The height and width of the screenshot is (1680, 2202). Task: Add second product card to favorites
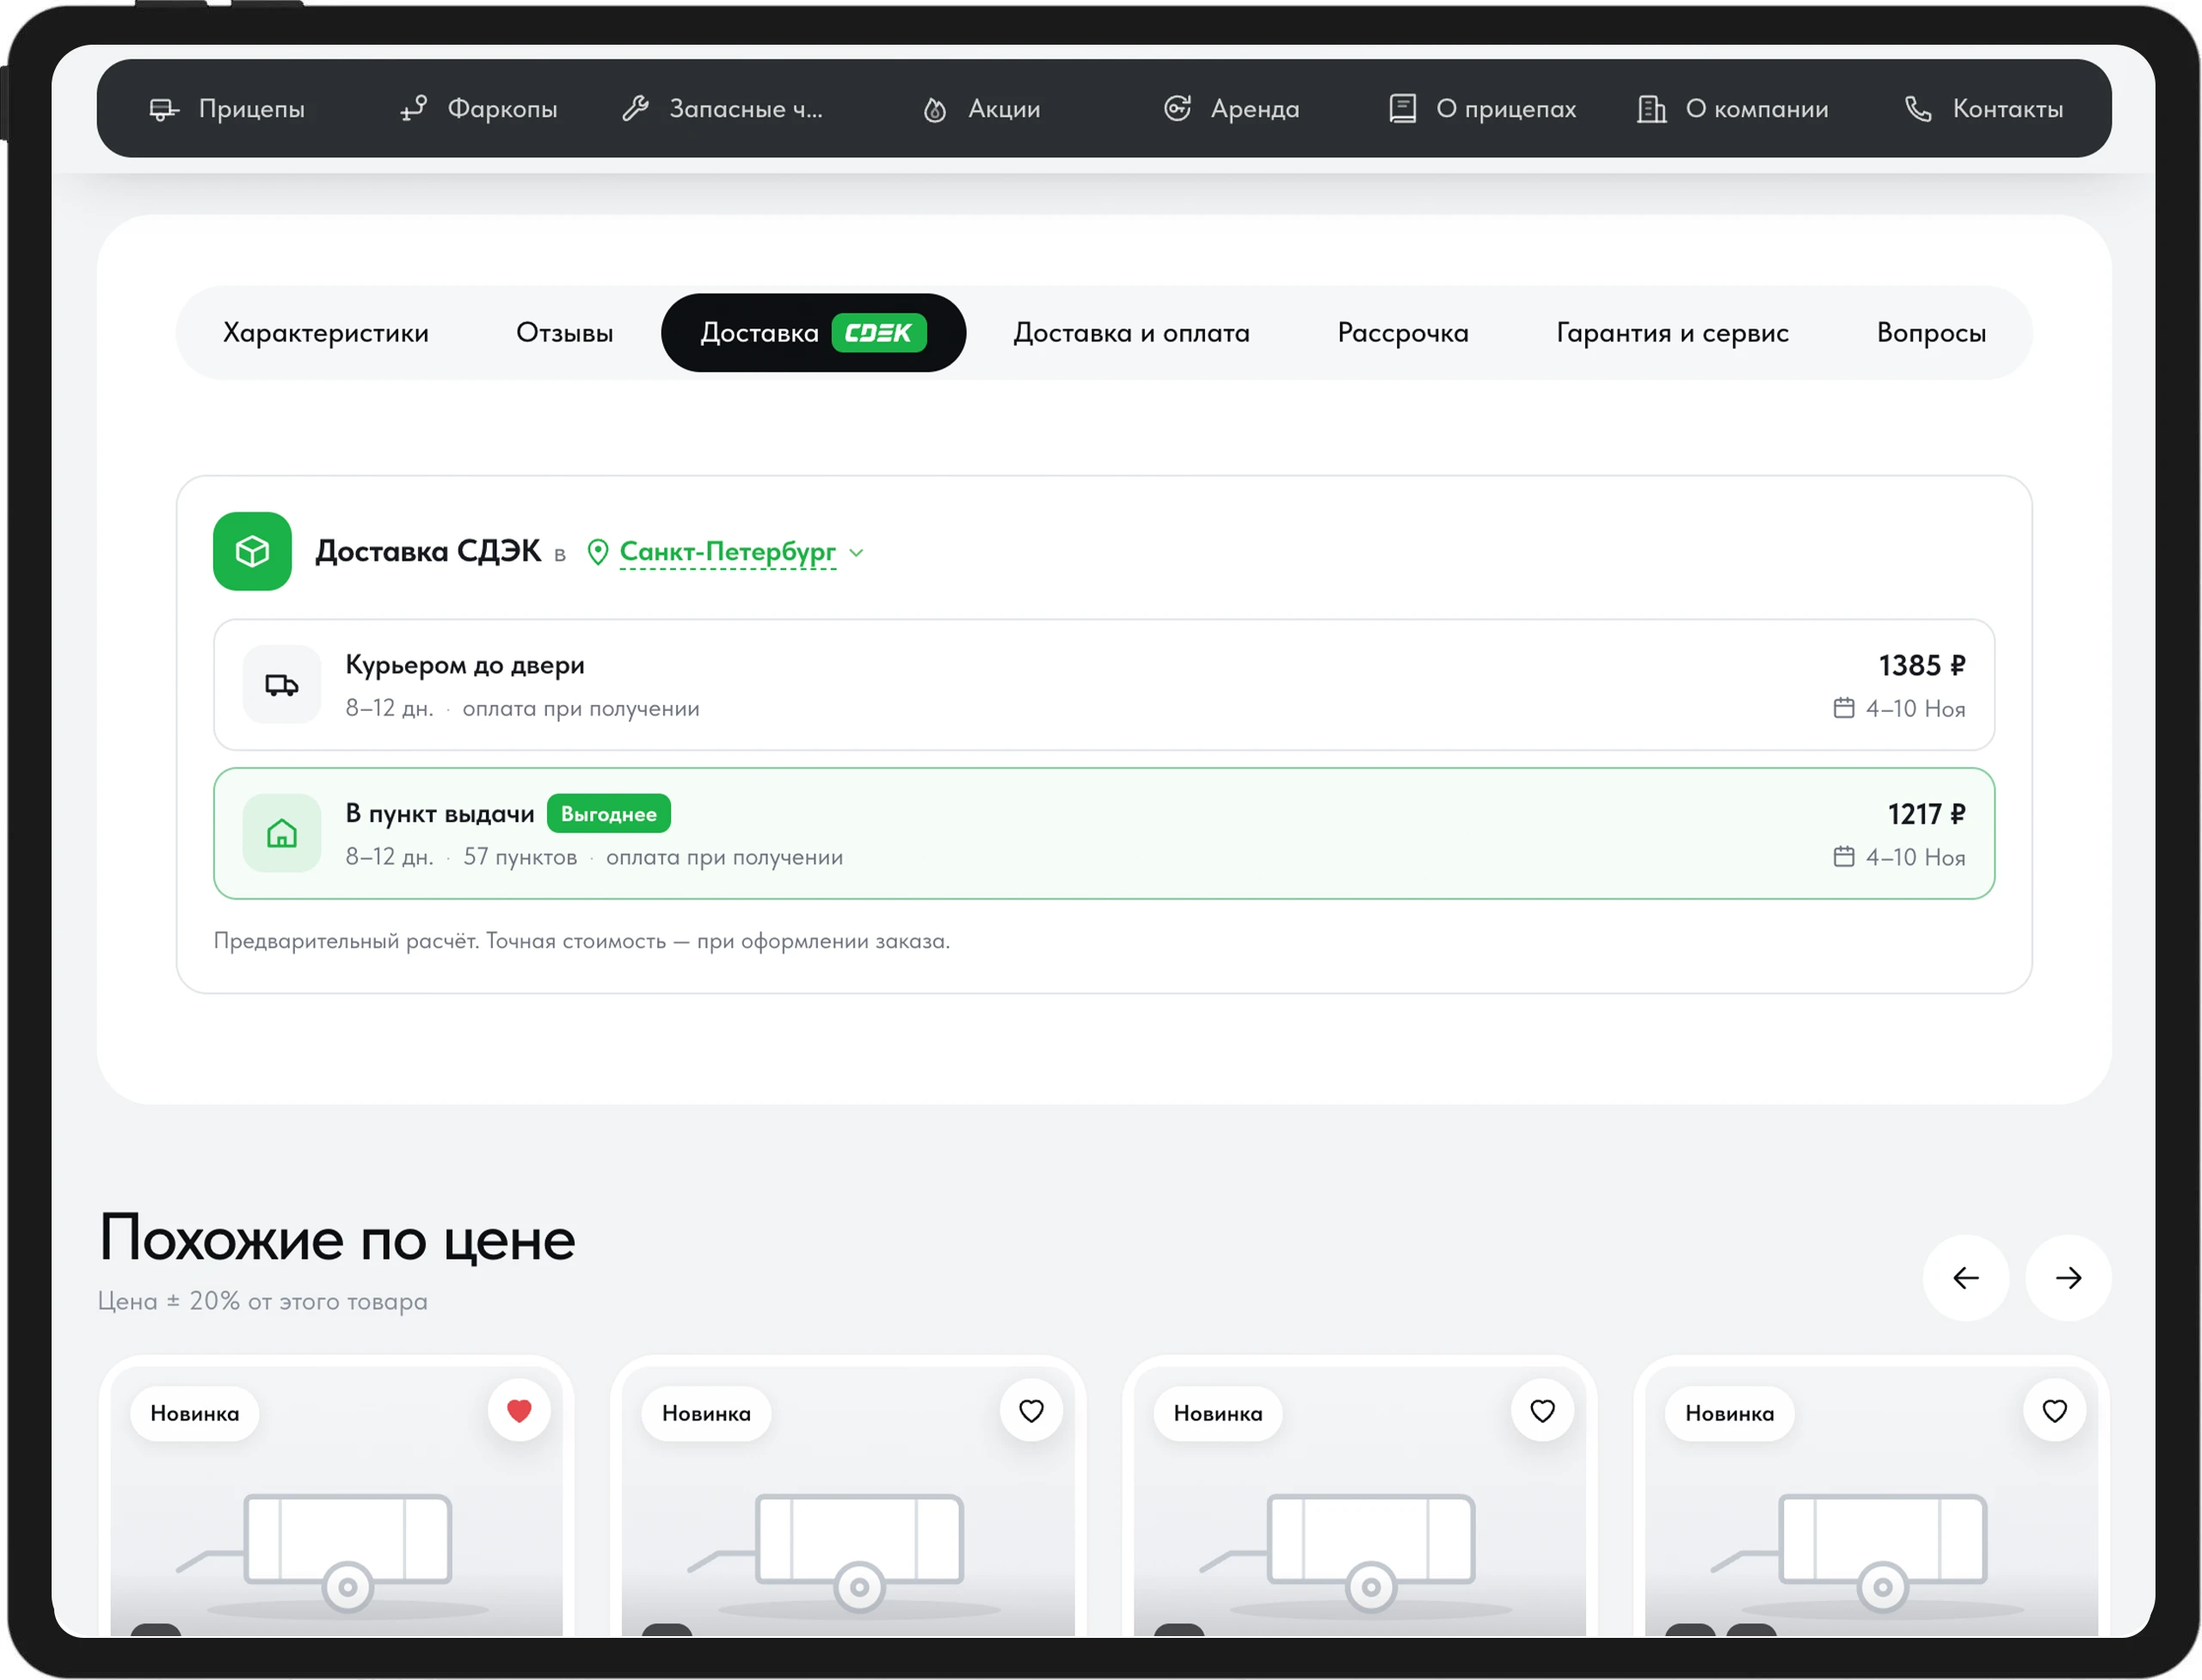click(x=1031, y=1411)
